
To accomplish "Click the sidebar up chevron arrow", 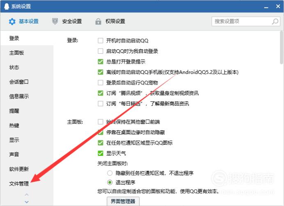I will coord(27,195).
